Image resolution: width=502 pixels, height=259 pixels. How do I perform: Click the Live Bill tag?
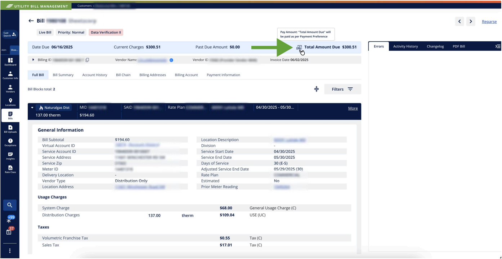pyautogui.click(x=45, y=32)
